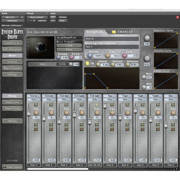Click the C3(36) note field
Viewport: 180px width, 180px height.
(62, 64)
